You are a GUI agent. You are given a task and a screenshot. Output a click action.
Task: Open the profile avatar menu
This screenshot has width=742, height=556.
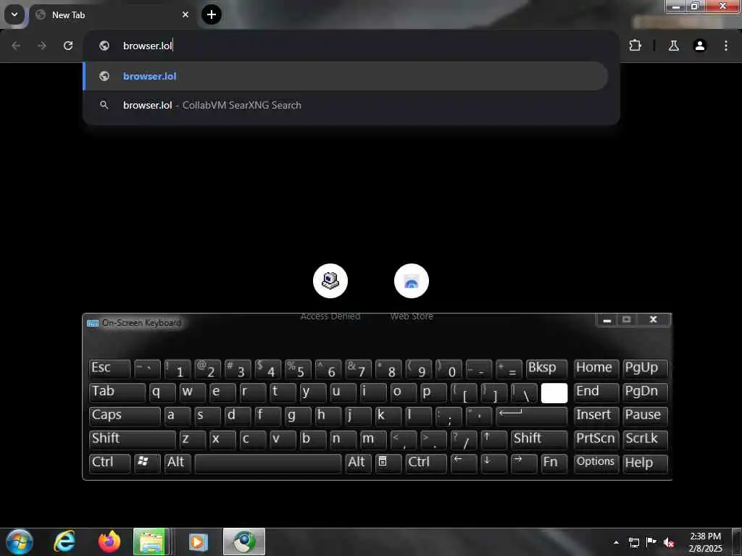click(x=700, y=46)
